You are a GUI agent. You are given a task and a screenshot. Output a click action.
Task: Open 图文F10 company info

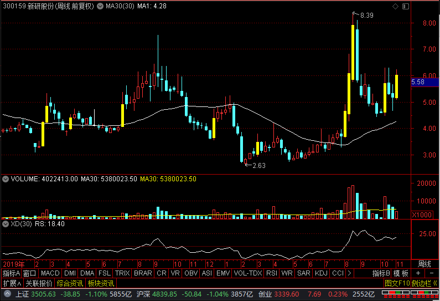(397, 283)
